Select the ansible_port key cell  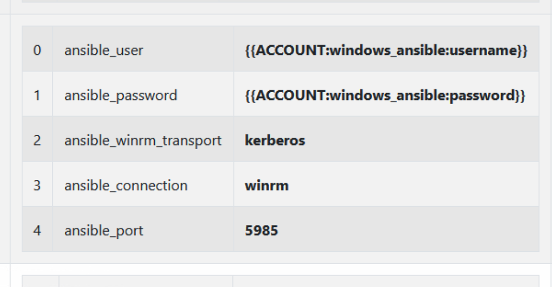click(104, 231)
